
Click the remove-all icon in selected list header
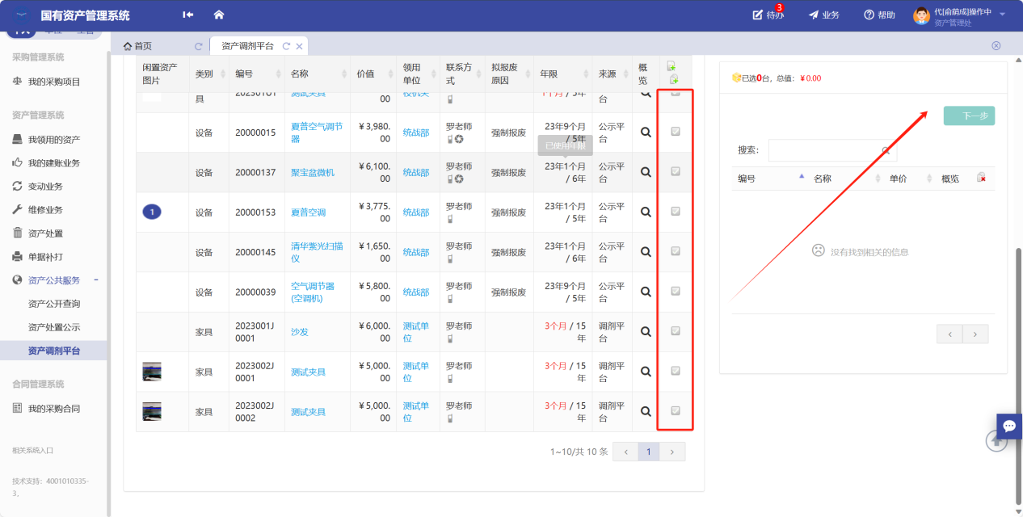coord(981,178)
